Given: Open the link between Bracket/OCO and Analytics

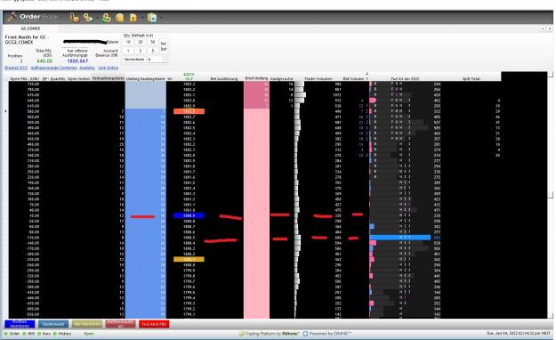Looking at the screenshot, I should coord(54,68).
